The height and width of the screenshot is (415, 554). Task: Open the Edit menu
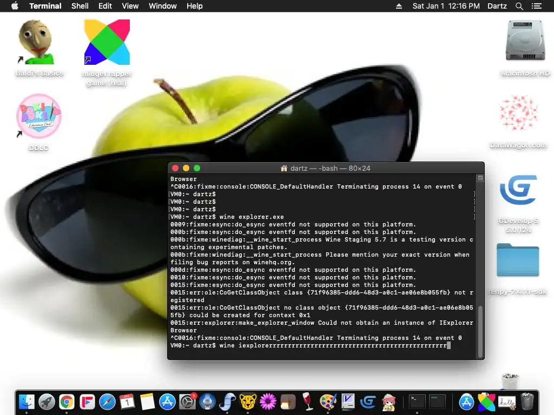click(105, 6)
